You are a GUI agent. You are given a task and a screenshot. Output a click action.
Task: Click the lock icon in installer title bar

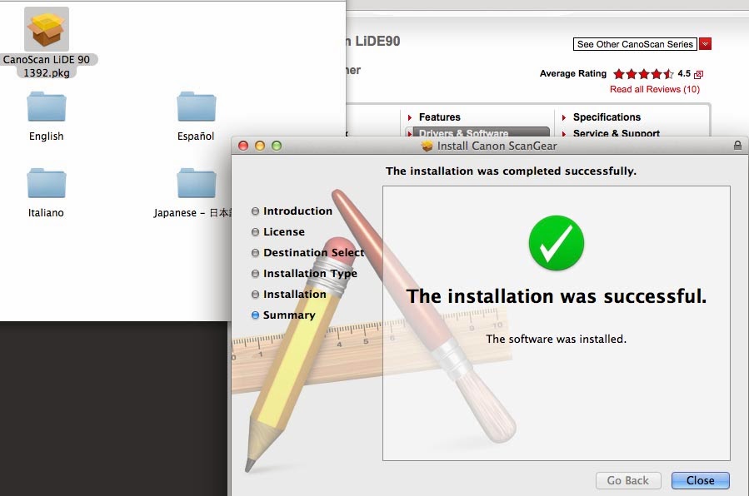click(x=737, y=146)
